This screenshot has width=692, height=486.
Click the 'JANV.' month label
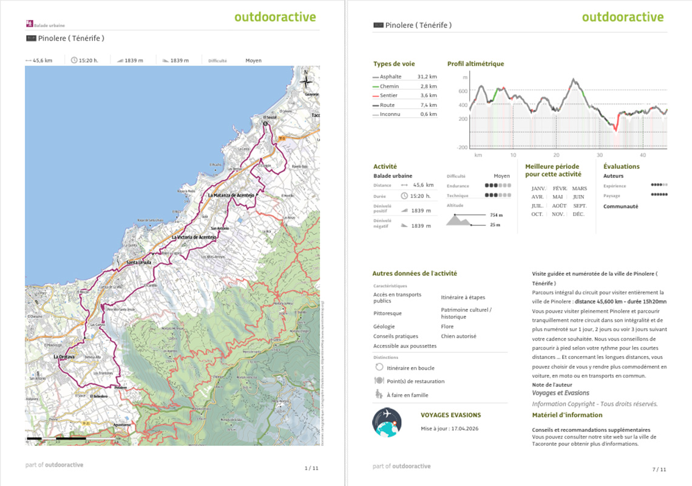(539, 189)
